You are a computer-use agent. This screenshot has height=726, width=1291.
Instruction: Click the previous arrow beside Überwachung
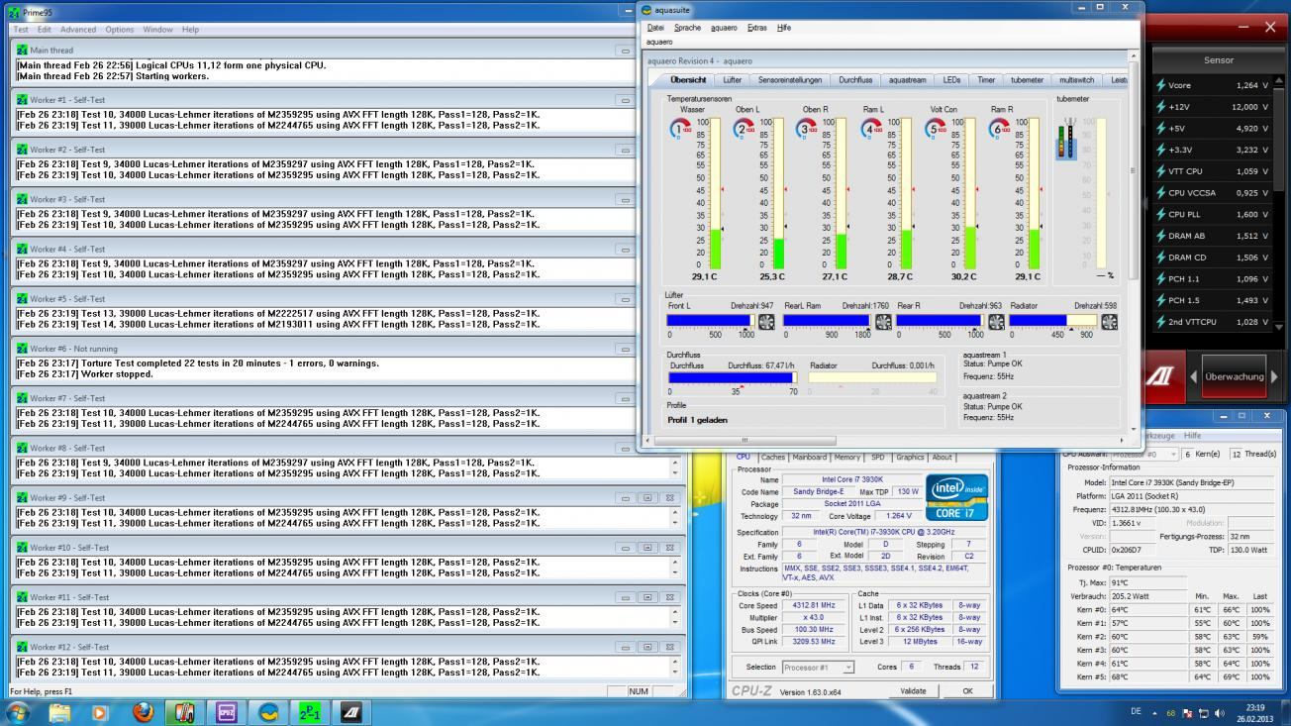[1193, 377]
